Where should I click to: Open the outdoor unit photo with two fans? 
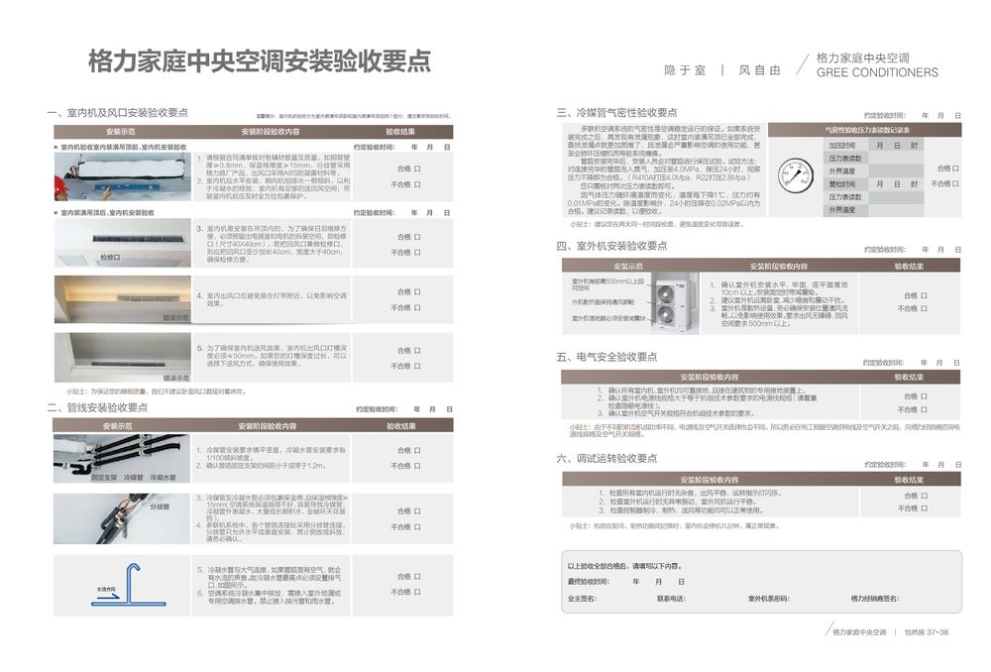coord(675,303)
